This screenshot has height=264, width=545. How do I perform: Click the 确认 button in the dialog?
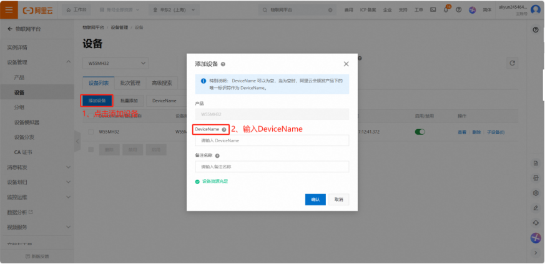tap(315, 200)
